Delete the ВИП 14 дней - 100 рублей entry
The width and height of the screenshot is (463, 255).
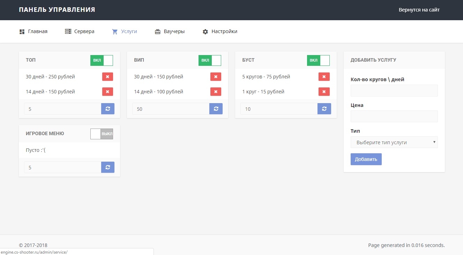pos(216,92)
